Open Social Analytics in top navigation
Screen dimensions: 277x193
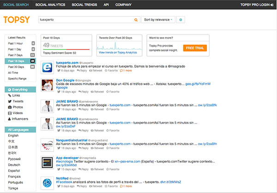click(50, 5)
